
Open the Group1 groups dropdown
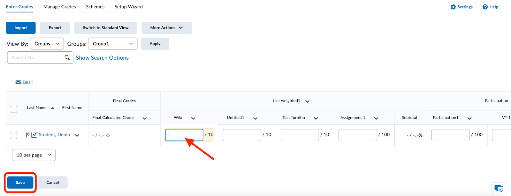click(x=113, y=44)
